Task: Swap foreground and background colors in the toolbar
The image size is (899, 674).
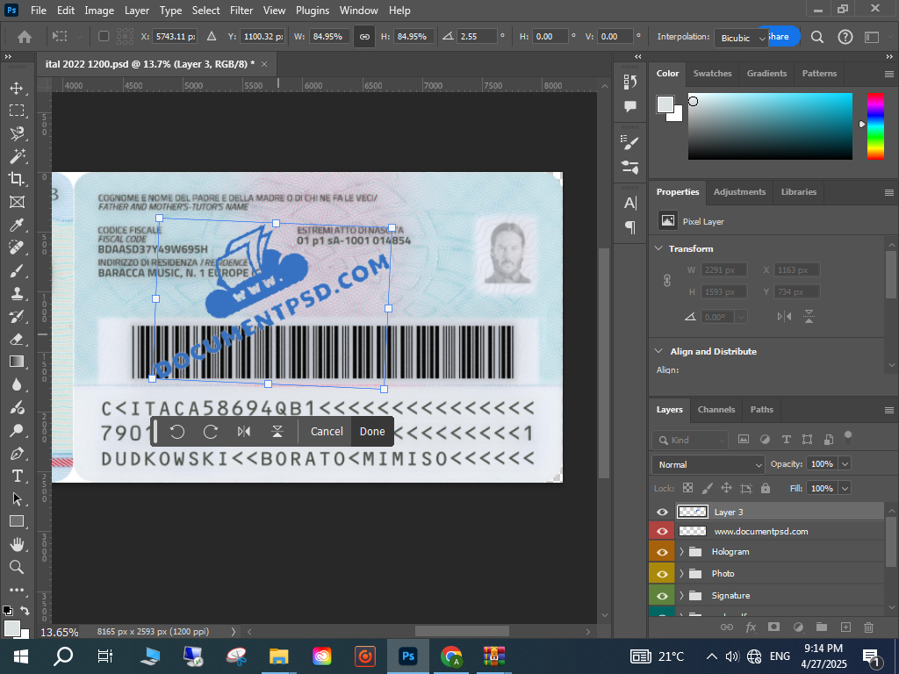Action: click(25, 611)
